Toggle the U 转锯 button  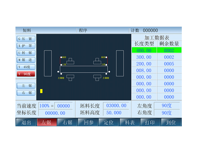pos(26,53)
